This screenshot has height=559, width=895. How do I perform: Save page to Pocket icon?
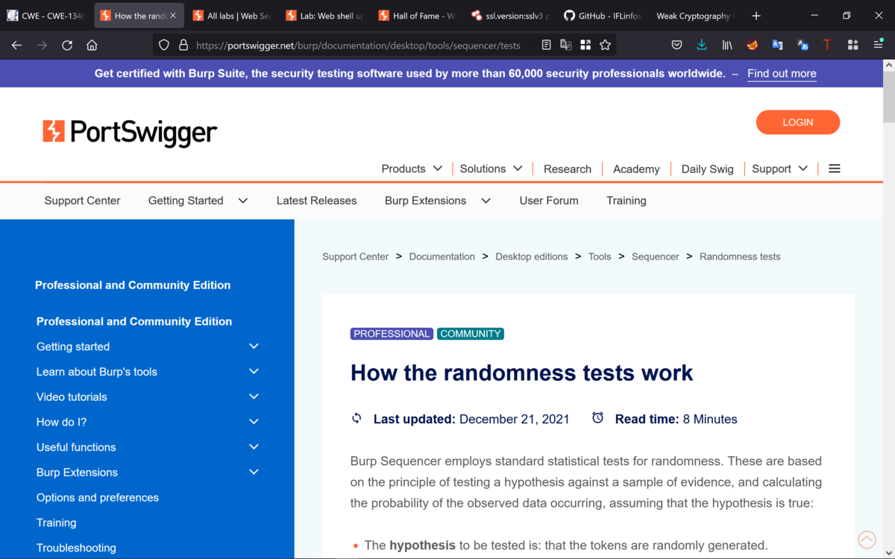tap(676, 45)
